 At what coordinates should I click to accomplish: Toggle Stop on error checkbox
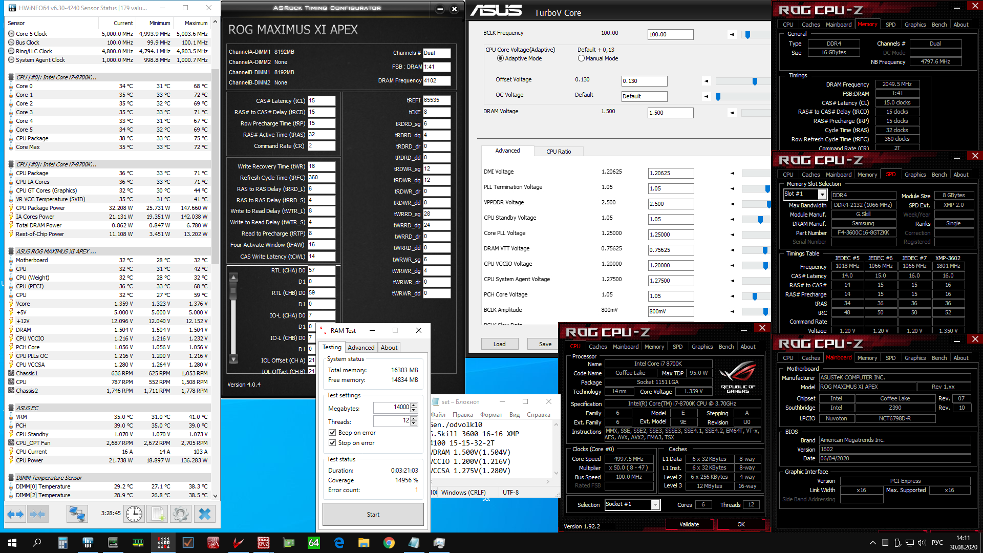click(x=332, y=443)
